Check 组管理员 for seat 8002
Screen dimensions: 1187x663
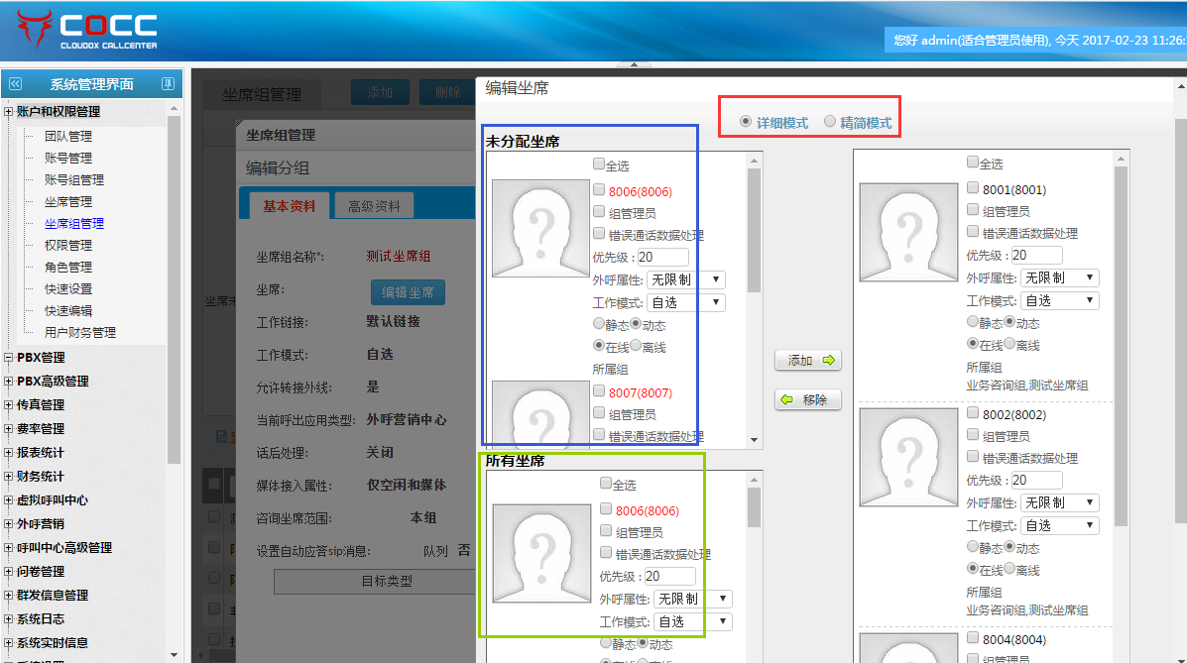click(x=973, y=435)
